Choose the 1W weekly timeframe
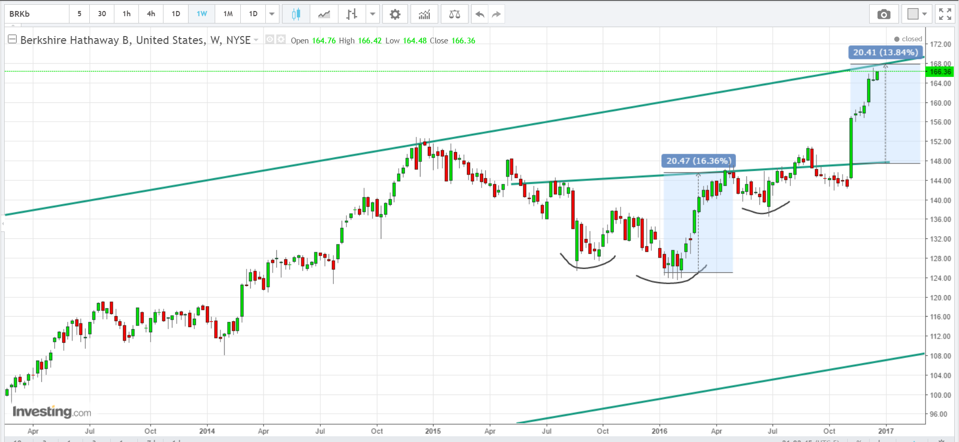This screenshot has width=959, height=442. click(x=202, y=14)
